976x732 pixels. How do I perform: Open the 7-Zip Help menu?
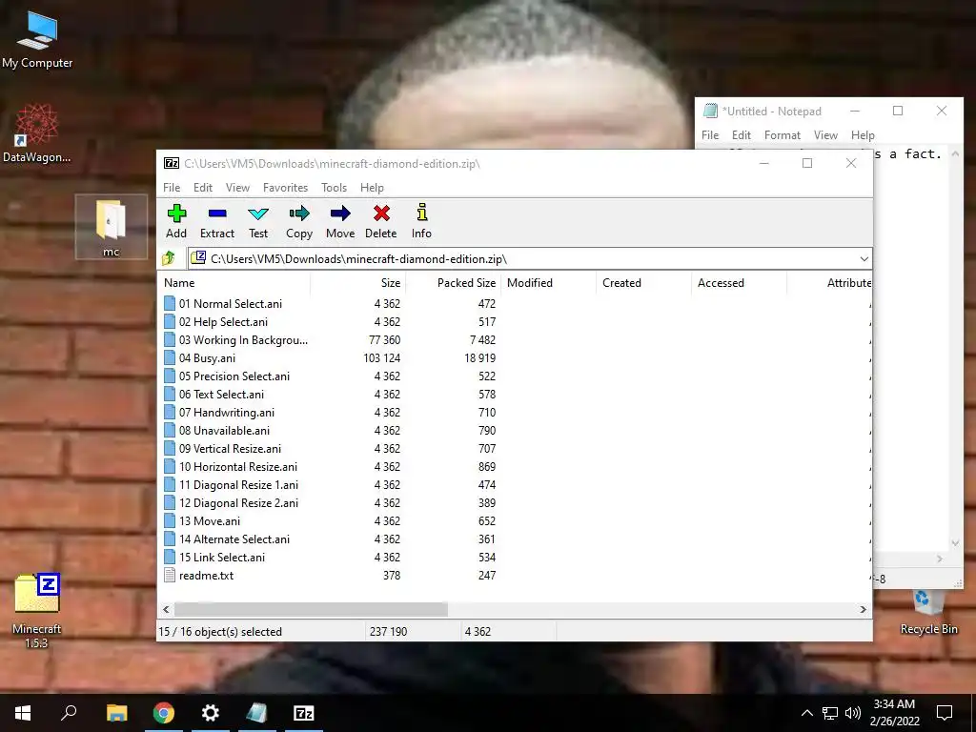372,188
